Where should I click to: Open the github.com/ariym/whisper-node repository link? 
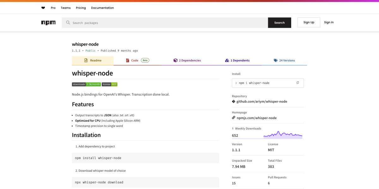tap(262, 101)
